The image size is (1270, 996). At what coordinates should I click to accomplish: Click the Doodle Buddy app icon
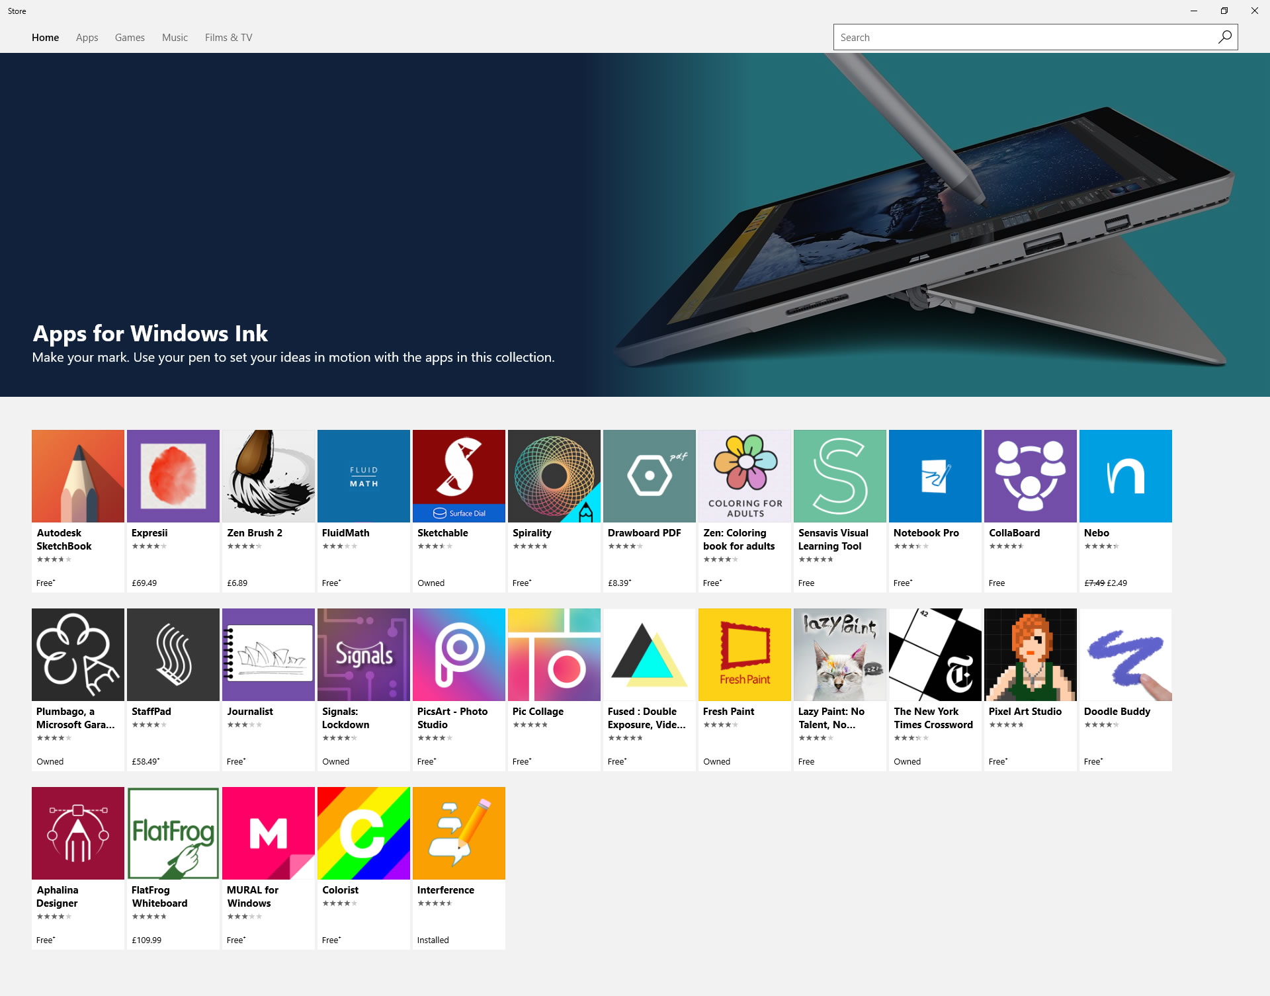pos(1126,655)
